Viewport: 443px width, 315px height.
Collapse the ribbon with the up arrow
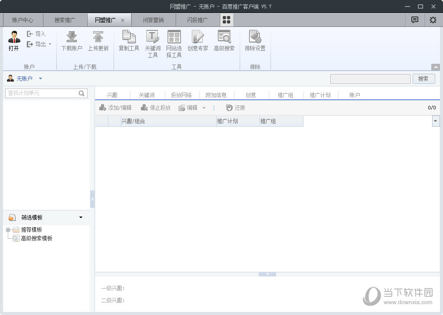click(x=436, y=67)
